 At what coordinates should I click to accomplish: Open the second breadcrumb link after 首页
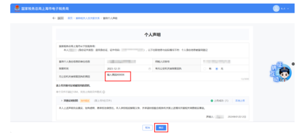click(87, 19)
